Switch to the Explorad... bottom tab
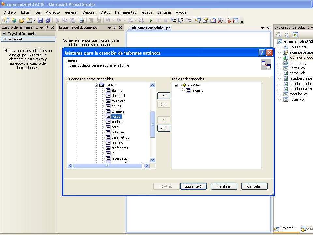The height and width of the screenshot is (235, 313). click(x=287, y=228)
